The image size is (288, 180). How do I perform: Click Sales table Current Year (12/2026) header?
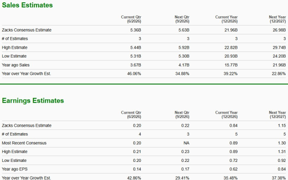pyautogui.click(x=227, y=19)
